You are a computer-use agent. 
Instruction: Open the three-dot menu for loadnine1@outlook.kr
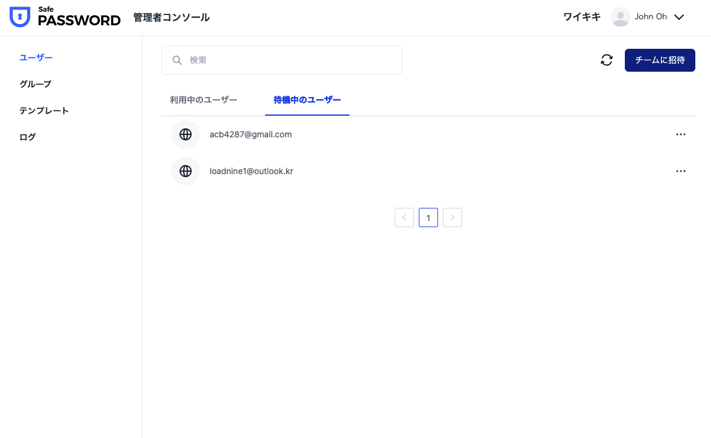pos(681,171)
